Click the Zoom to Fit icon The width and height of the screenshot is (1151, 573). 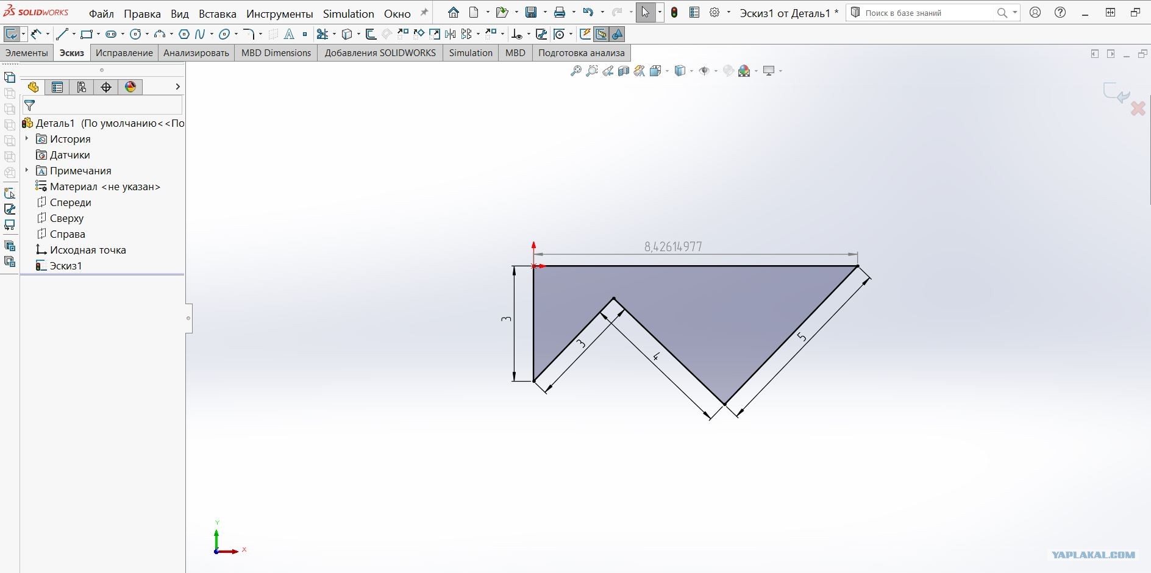[x=575, y=71]
